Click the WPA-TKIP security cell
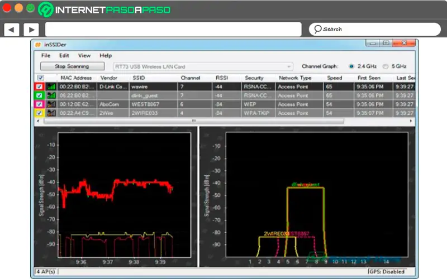 pyautogui.click(x=258, y=113)
